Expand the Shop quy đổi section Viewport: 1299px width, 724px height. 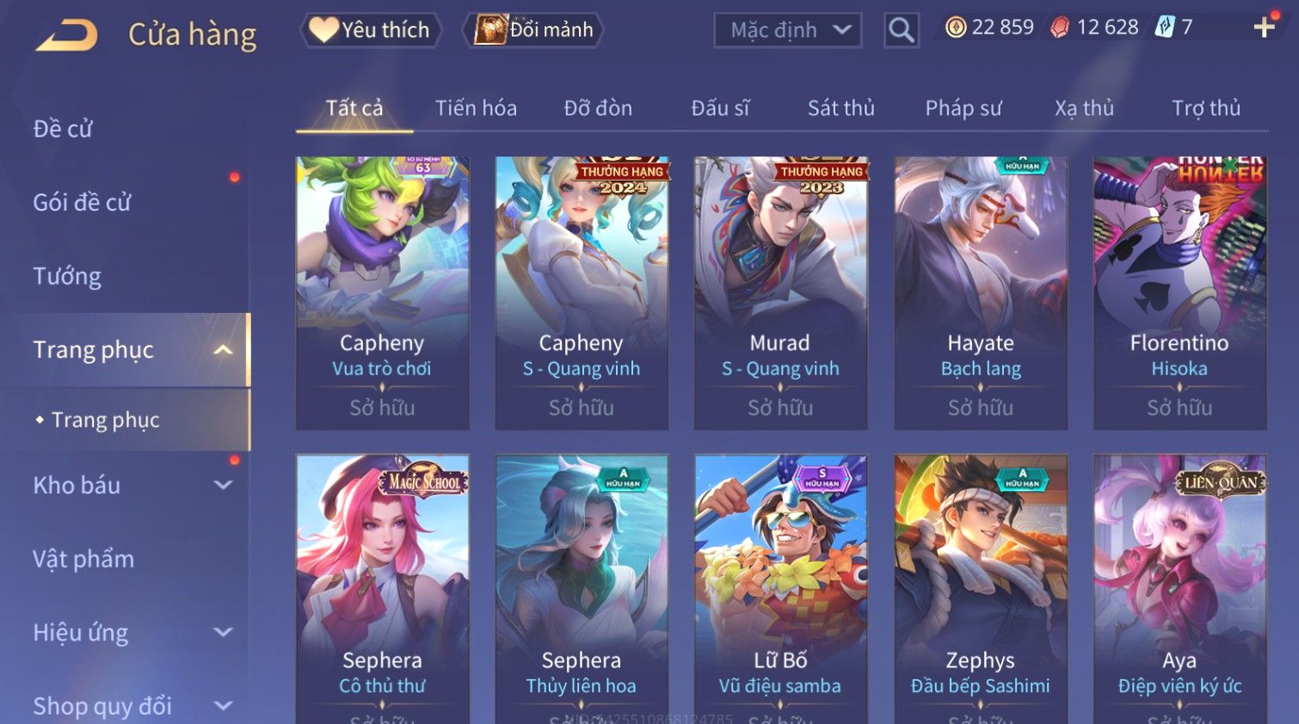click(224, 706)
